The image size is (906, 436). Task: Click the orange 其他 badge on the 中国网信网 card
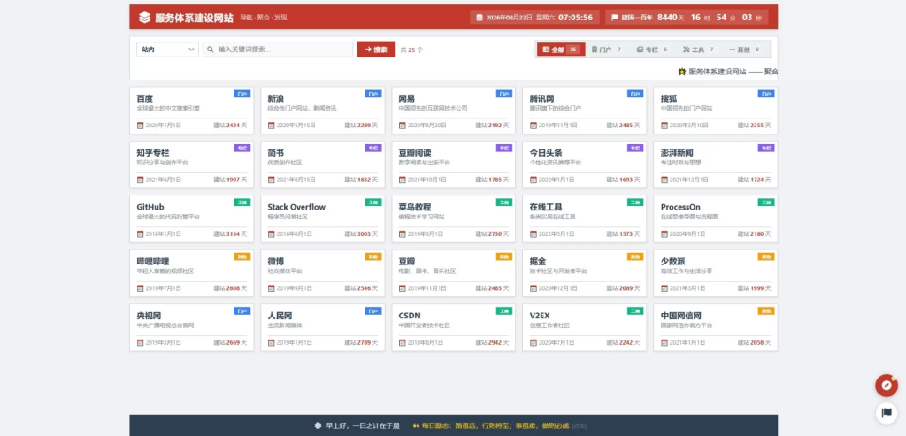coord(766,310)
